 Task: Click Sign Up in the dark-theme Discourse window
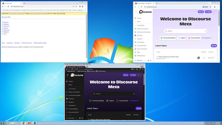(125, 75)
